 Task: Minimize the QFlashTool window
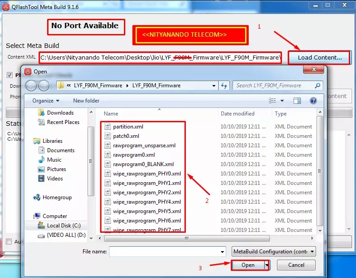tap(316, 5)
